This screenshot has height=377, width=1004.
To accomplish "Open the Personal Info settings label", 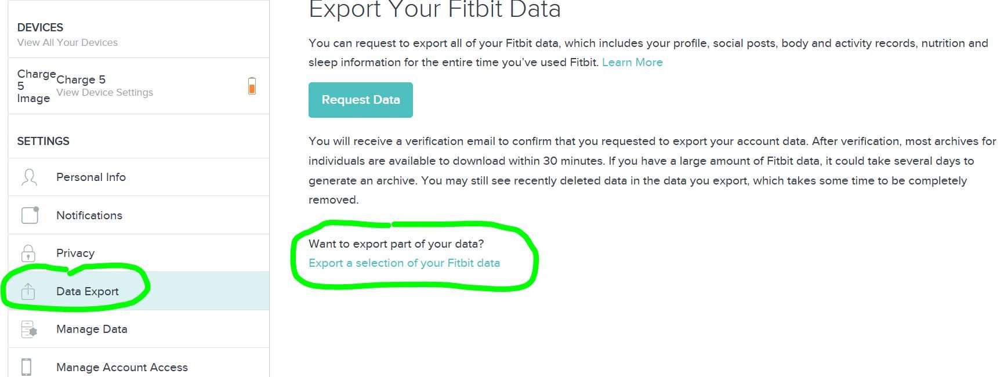I will [x=91, y=177].
